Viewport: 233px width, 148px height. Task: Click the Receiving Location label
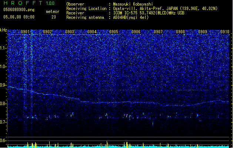(x=86, y=9)
